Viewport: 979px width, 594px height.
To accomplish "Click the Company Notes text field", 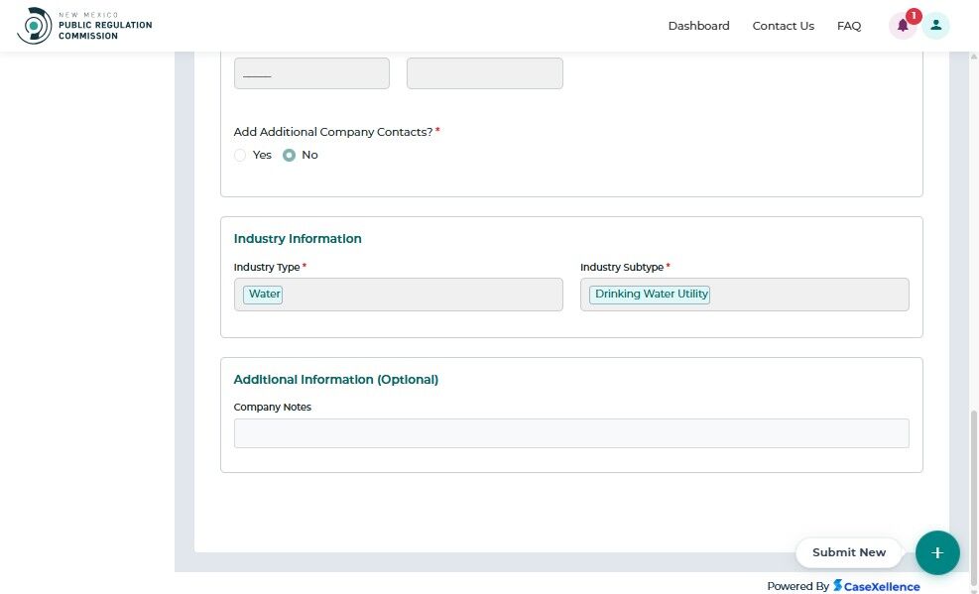I will [x=571, y=433].
